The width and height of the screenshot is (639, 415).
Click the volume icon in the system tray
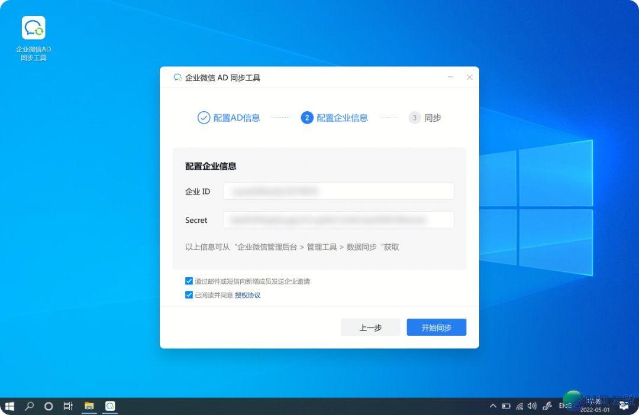coord(532,406)
